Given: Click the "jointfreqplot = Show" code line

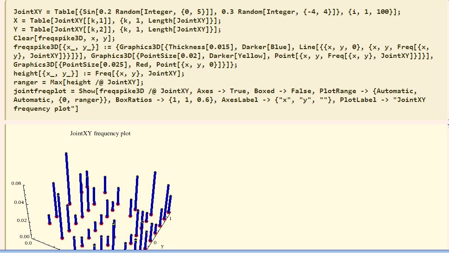Looking at the screenshot, I should click(215, 91).
